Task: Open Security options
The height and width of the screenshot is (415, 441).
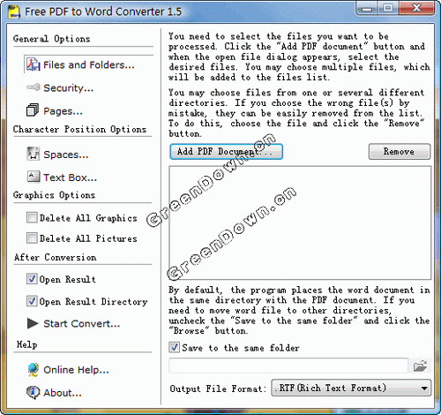Action: [x=69, y=88]
